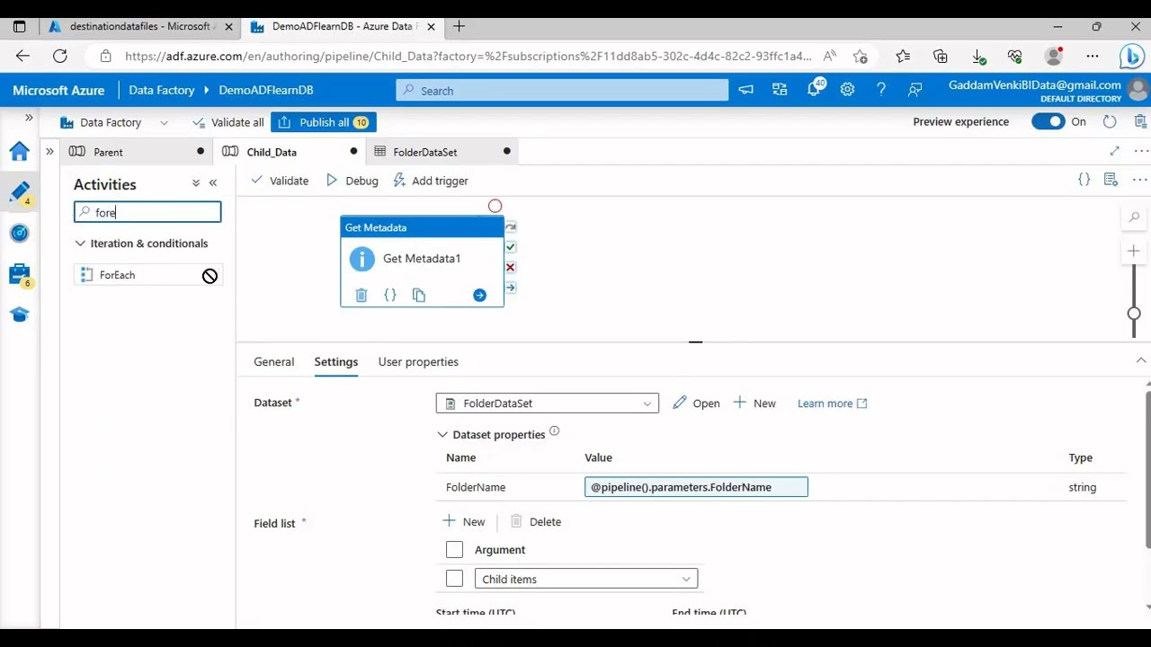Select the ForEach activity
Screen dimensions: 1151x647
tap(148, 275)
